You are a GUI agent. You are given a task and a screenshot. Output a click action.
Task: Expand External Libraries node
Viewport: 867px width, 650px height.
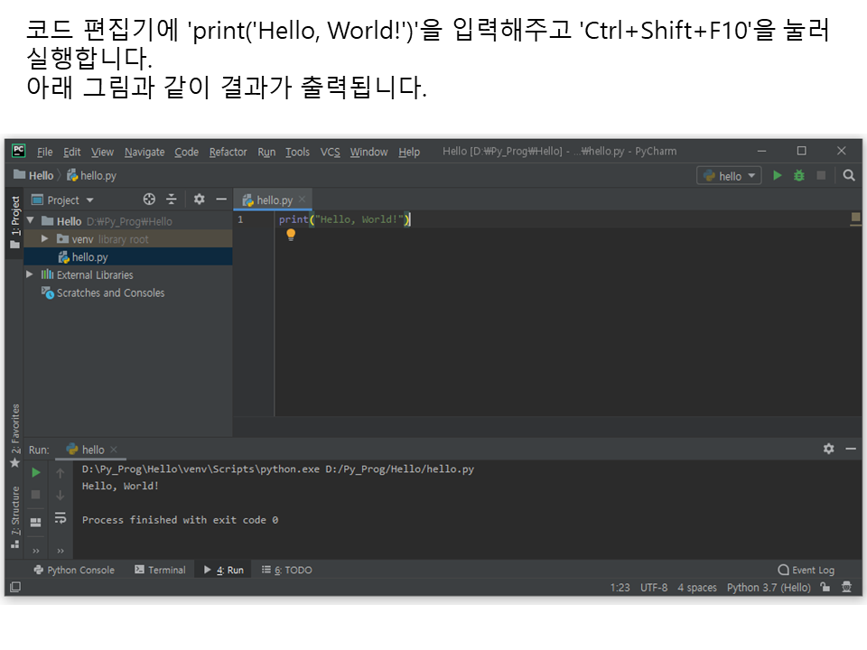point(30,274)
